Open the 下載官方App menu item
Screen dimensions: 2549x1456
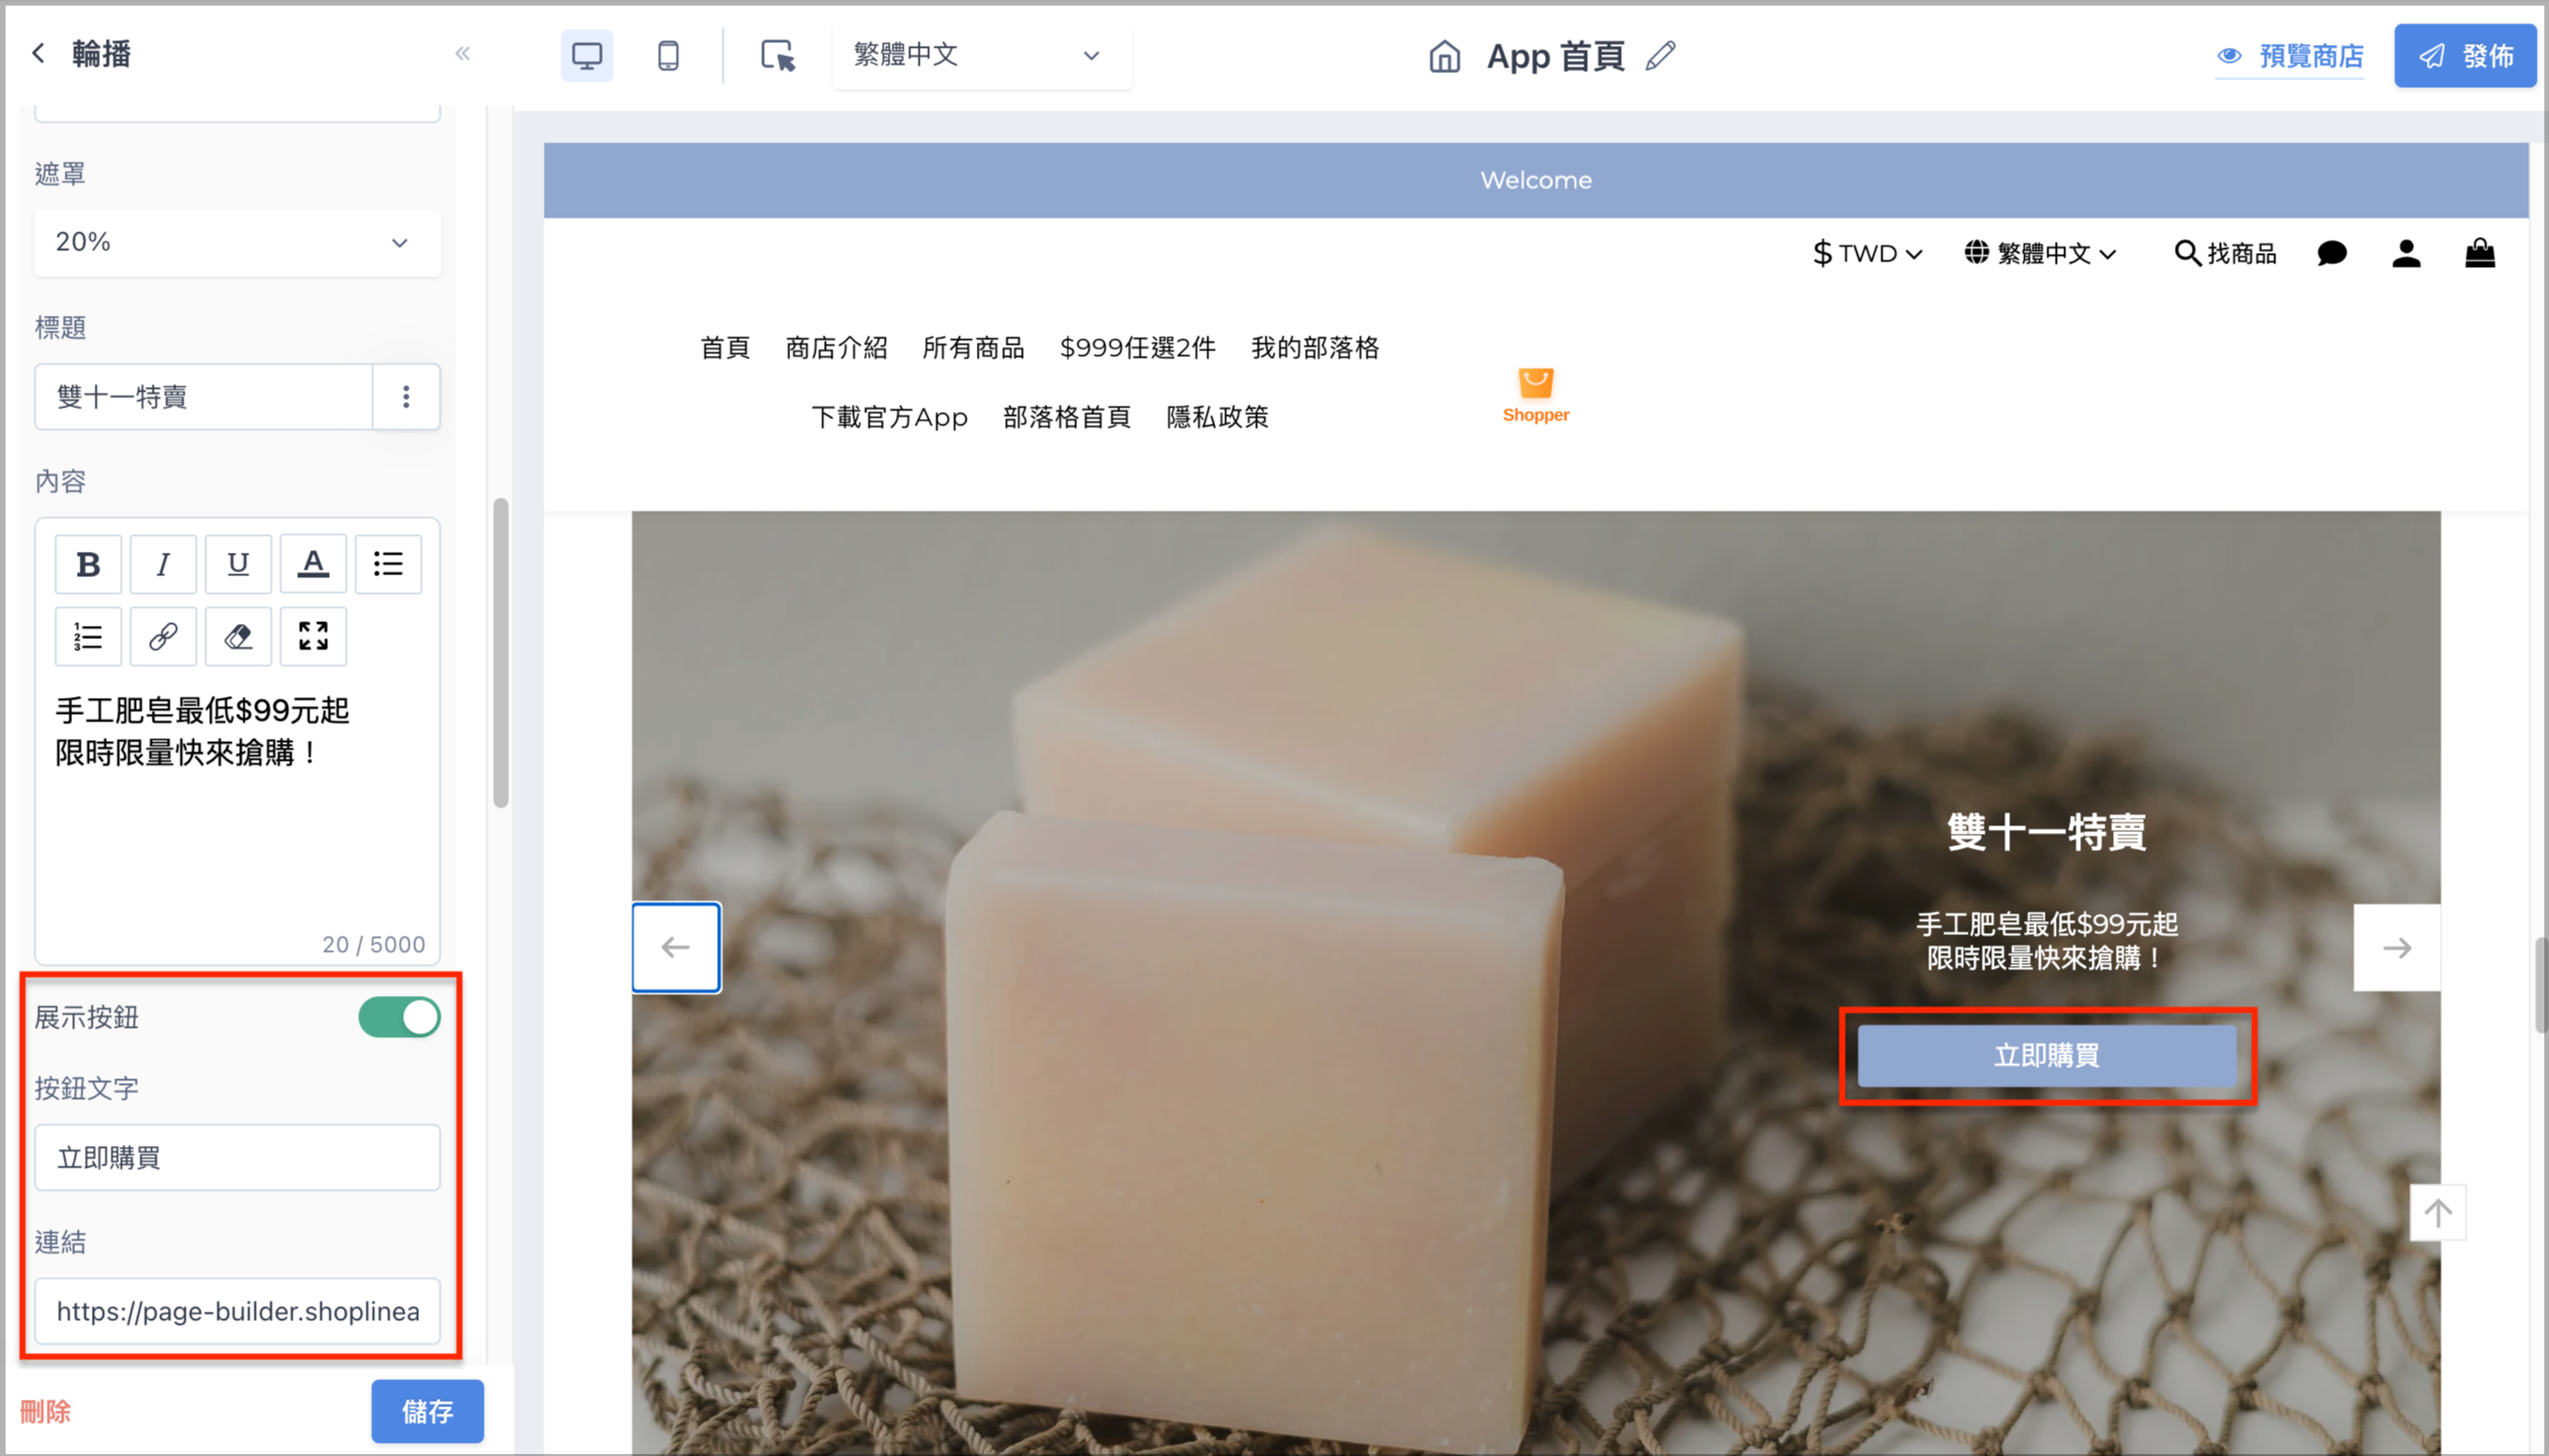pos(890,417)
